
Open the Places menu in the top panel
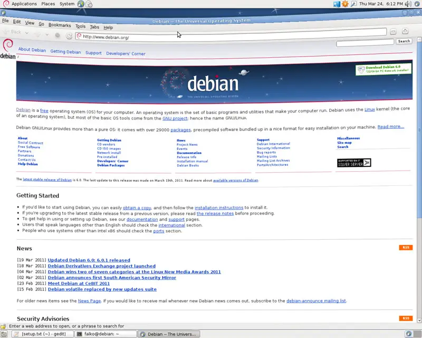(48, 4)
